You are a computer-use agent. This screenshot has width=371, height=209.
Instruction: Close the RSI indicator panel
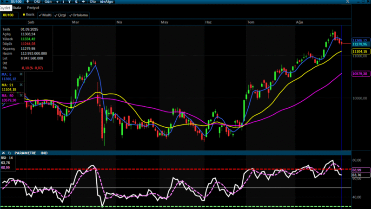coord(3,153)
